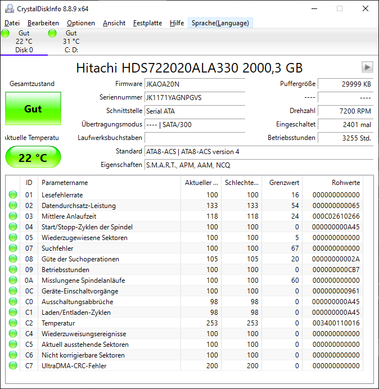Image resolution: width=379 pixels, height=389 pixels.
Task: Click the Parametername column header
Action: pyautogui.click(x=110, y=183)
